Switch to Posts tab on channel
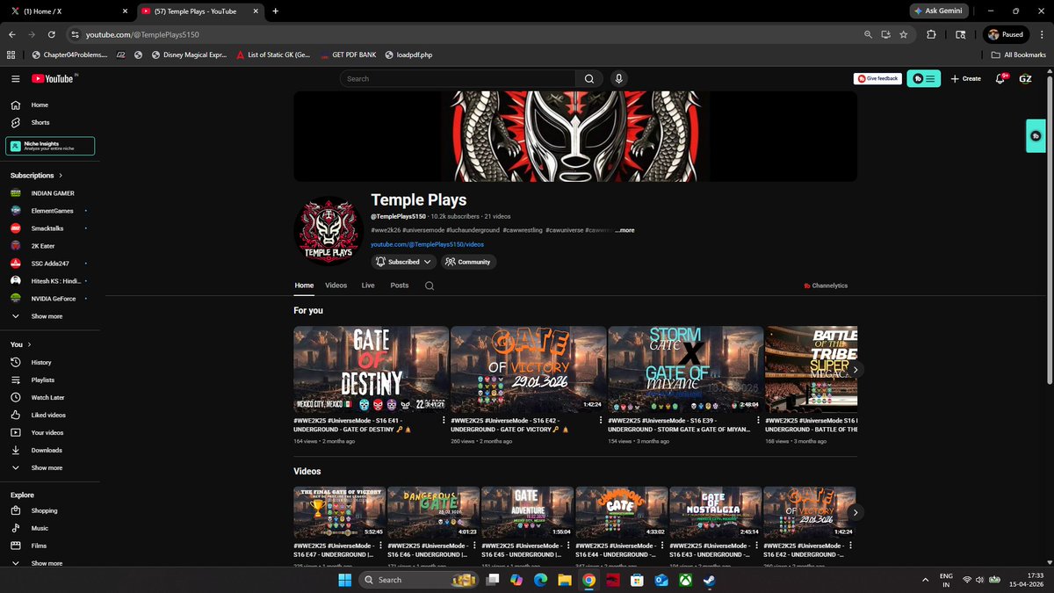This screenshot has height=593, width=1054. [400, 286]
